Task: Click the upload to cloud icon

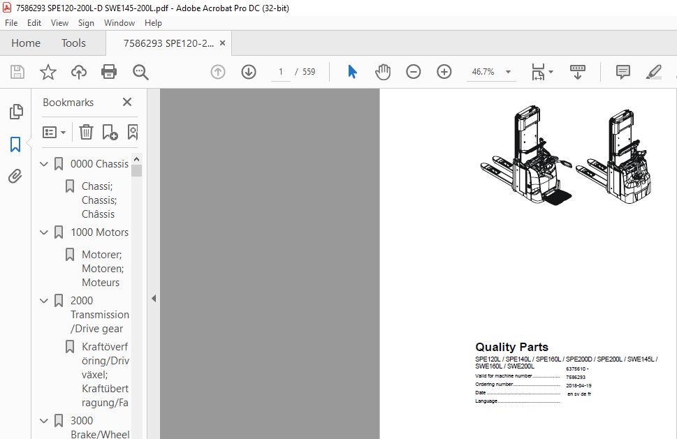Action: pyautogui.click(x=78, y=72)
